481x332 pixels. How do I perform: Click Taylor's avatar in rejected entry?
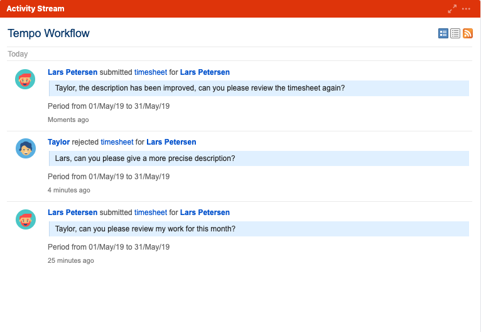click(25, 149)
